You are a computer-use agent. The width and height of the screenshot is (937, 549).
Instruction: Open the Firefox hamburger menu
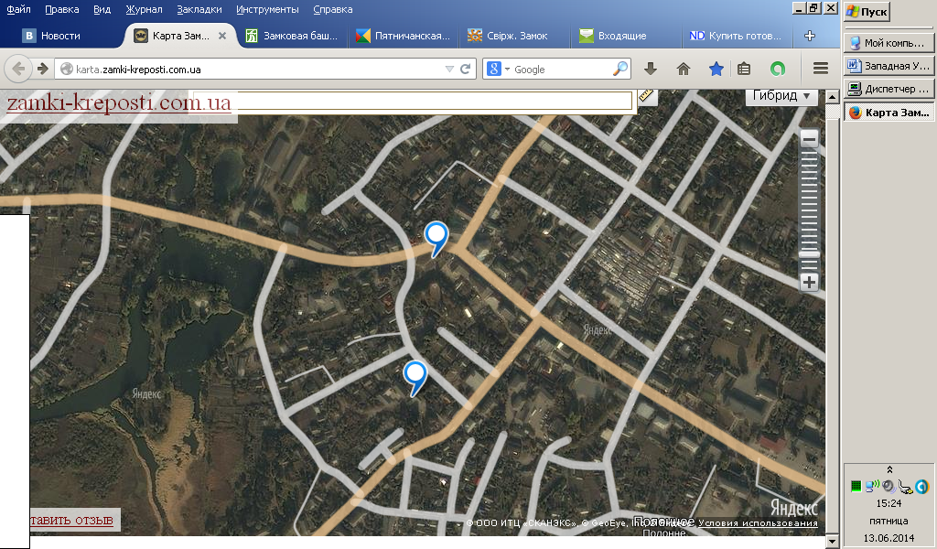821,69
